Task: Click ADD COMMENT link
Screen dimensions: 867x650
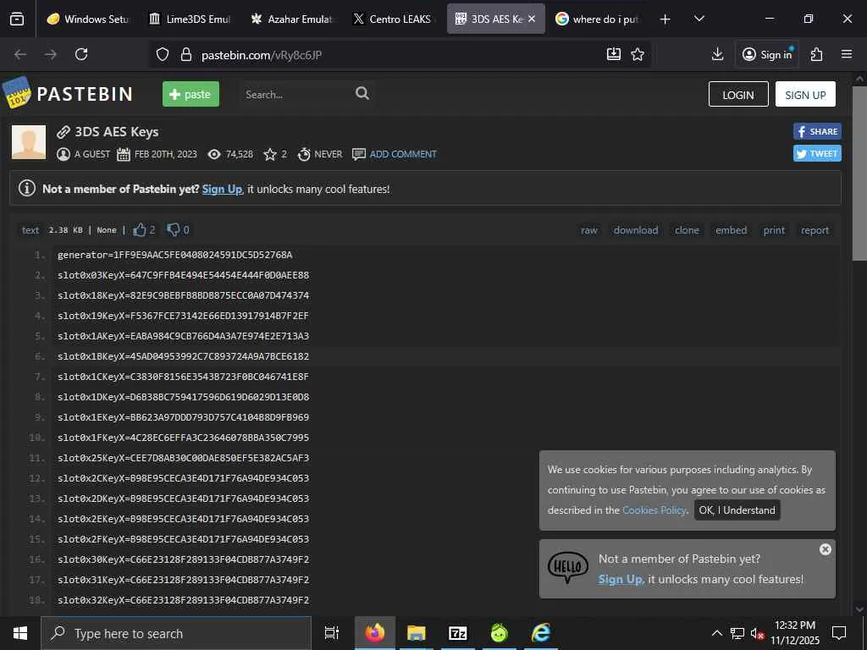Action: (x=403, y=154)
